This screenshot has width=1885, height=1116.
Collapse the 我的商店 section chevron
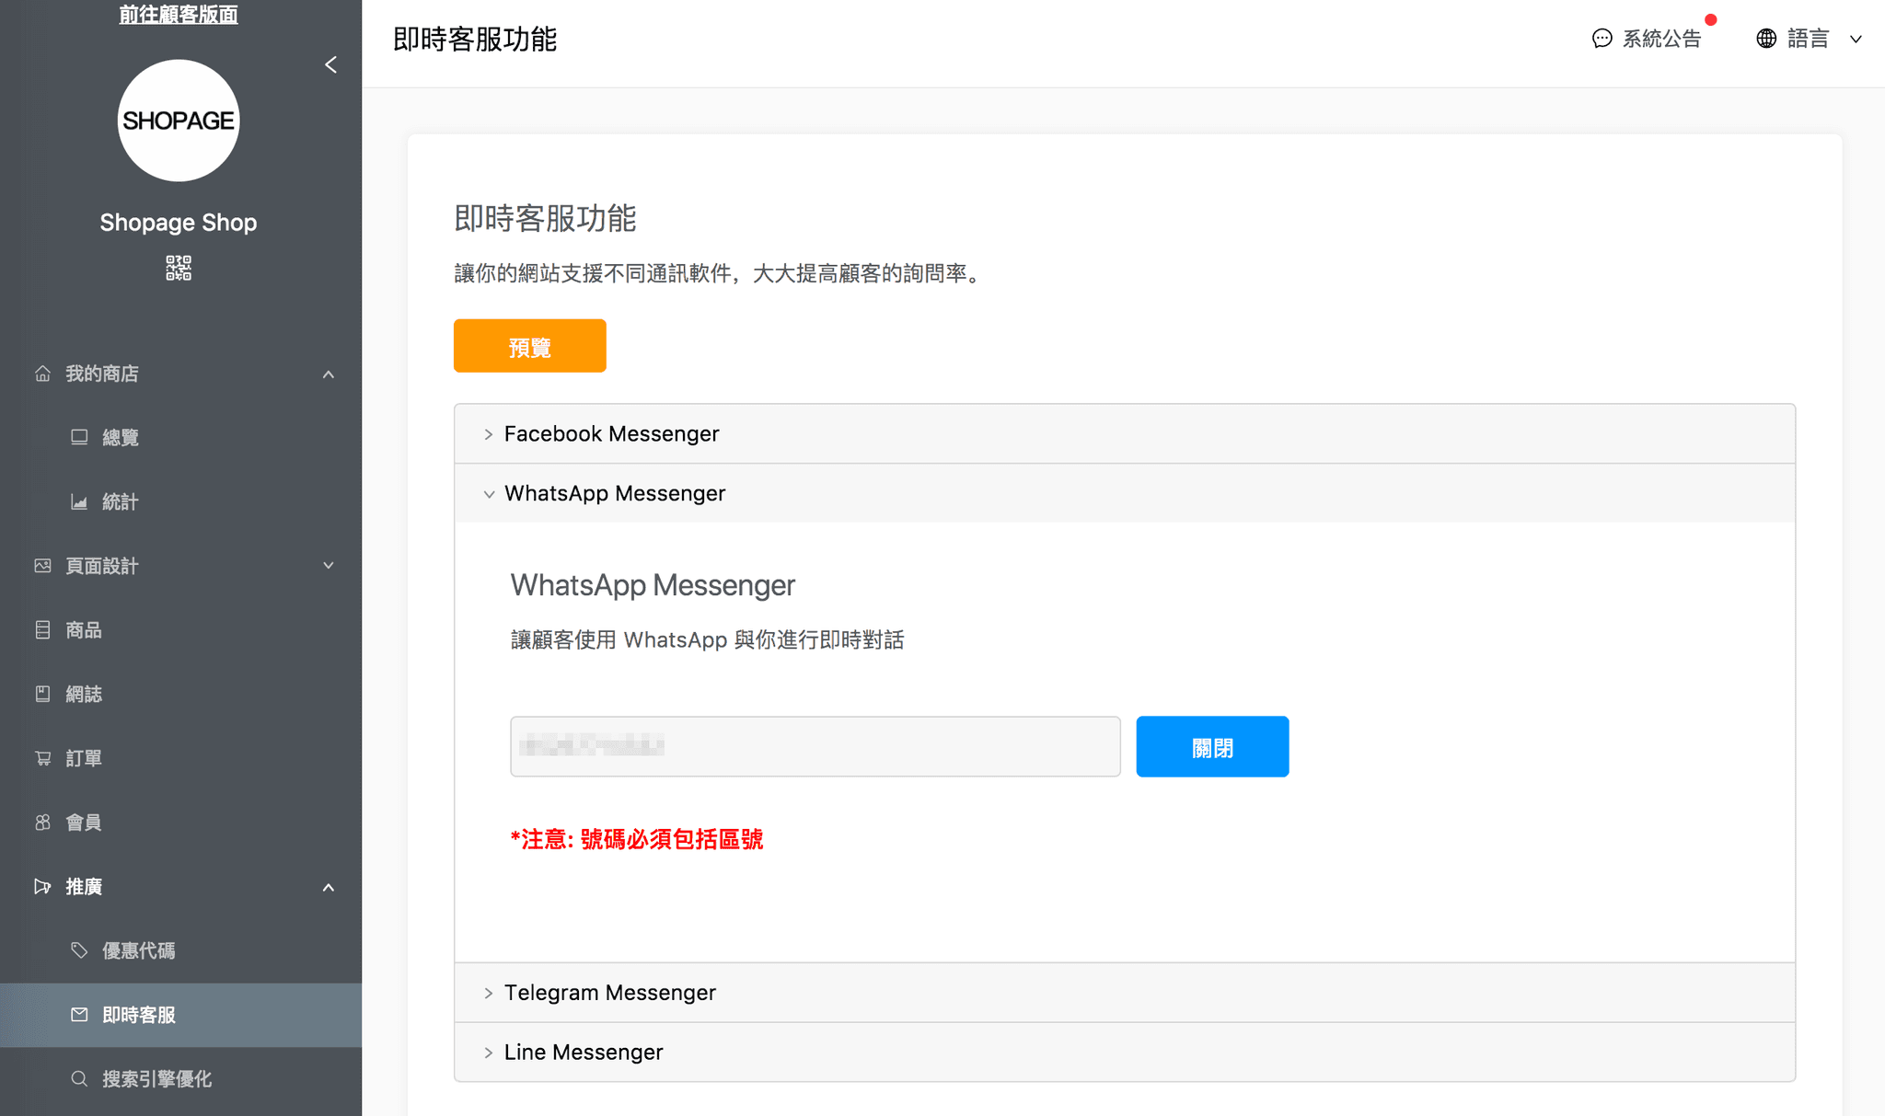click(x=329, y=374)
